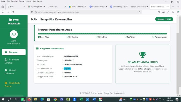Click the Kirim Data progress step
The image size is (181, 102).
tap(101, 37)
